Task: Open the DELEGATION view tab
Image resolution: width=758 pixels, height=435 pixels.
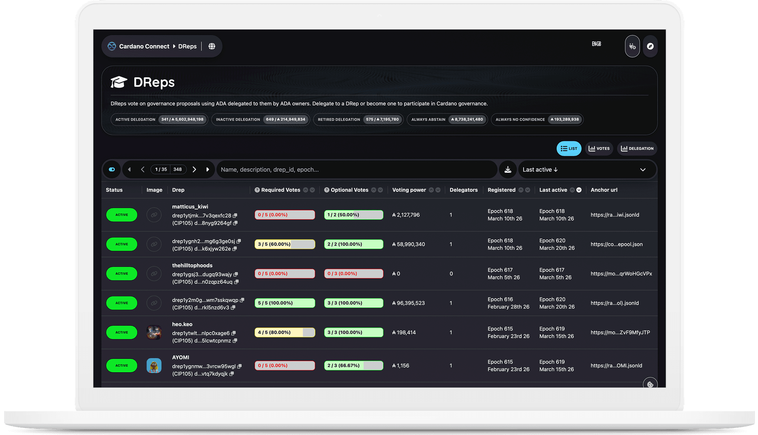Action: tap(637, 148)
